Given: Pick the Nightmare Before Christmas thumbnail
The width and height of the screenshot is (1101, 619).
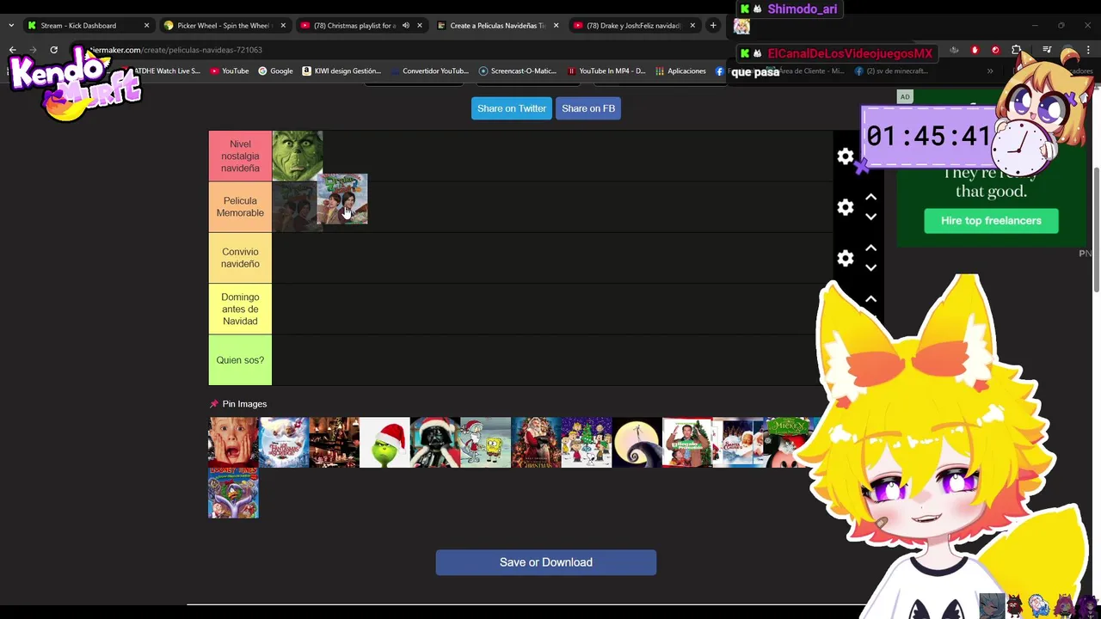Looking at the screenshot, I should click(x=637, y=443).
